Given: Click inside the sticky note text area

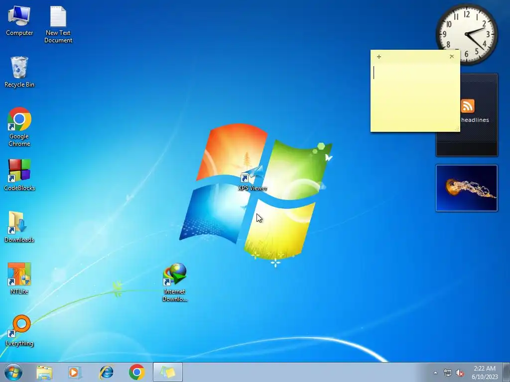Looking at the screenshot, I should pyautogui.click(x=415, y=96).
